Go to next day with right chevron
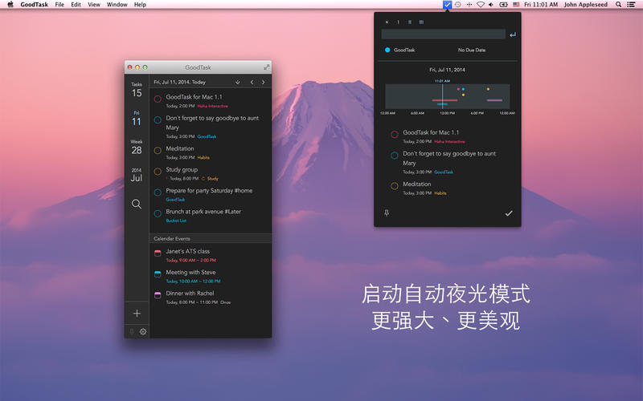The height and width of the screenshot is (401, 643). (264, 83)
